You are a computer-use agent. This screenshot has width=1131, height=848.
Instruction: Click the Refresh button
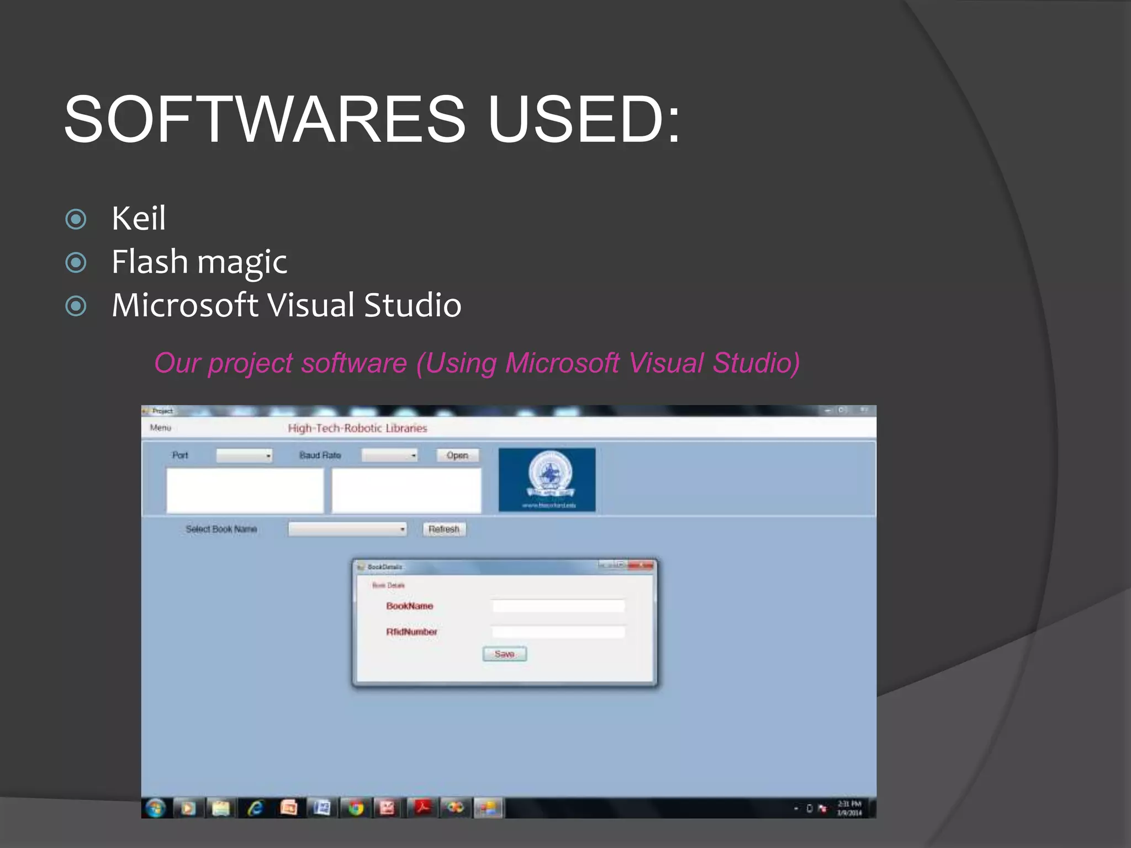[444, 529]
